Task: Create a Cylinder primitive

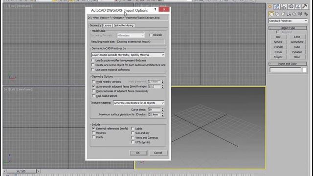Action: (x=278, y=47)
